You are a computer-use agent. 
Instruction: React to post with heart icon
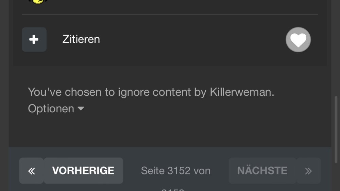pos(298,40)
